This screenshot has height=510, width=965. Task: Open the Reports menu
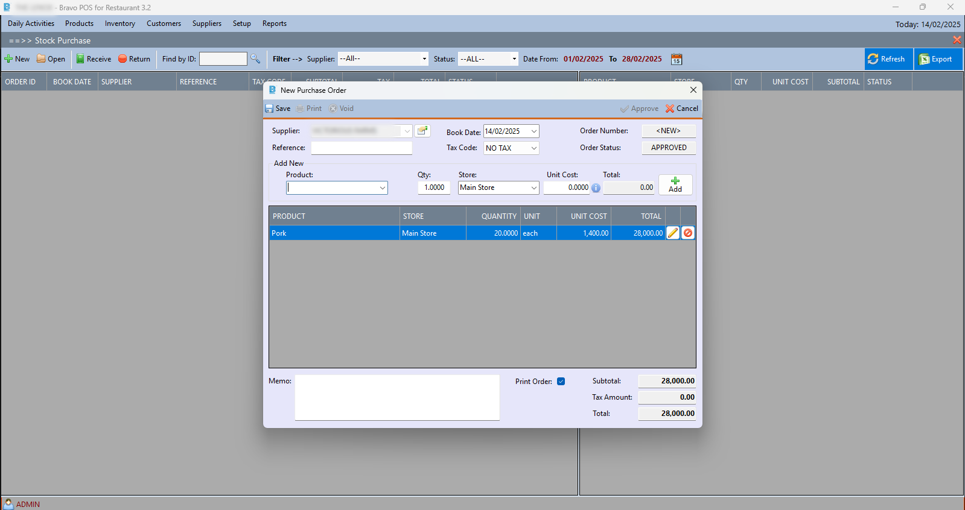point(274,24)
